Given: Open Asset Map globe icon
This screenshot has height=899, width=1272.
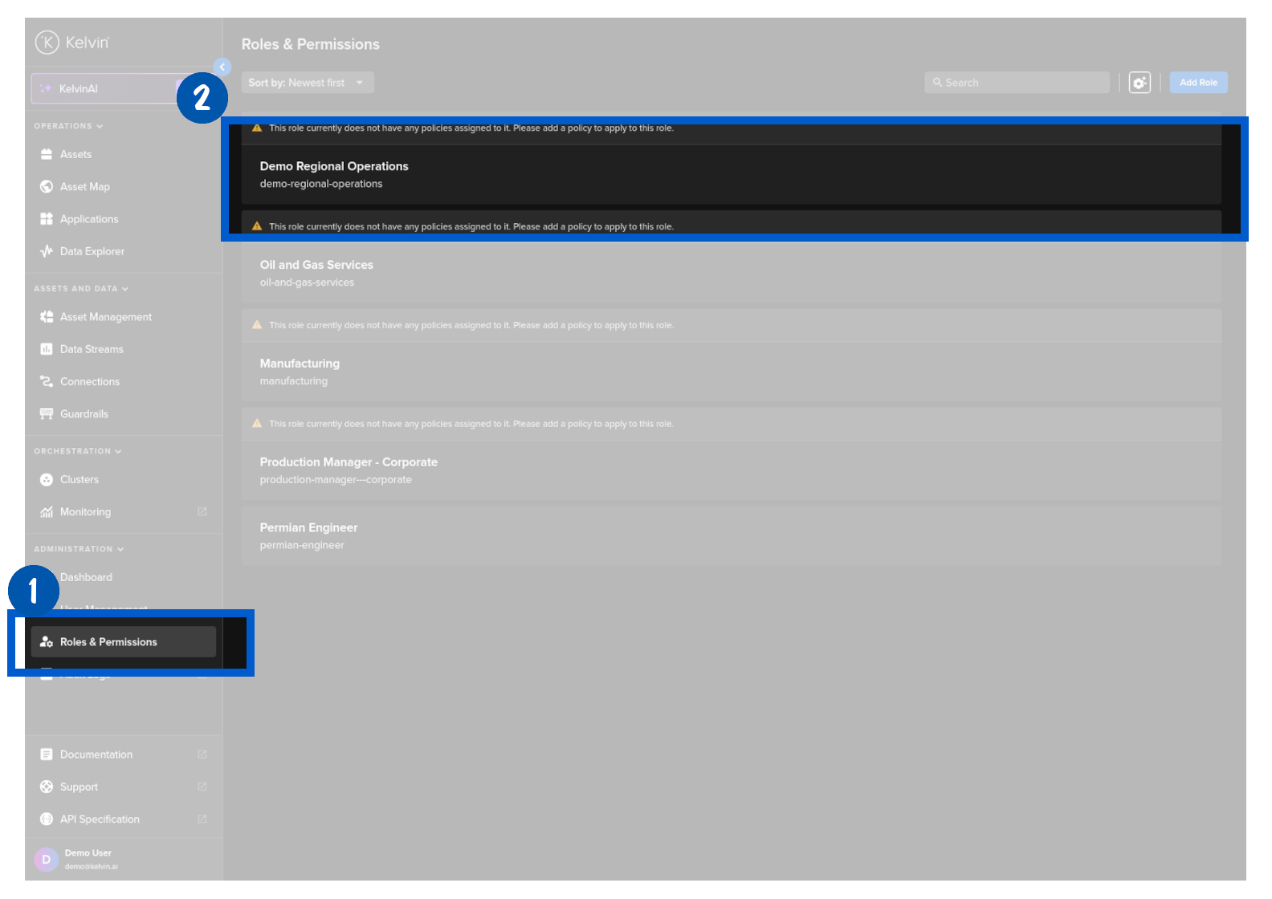Looking at the screenshot, I should coord(47,187).
